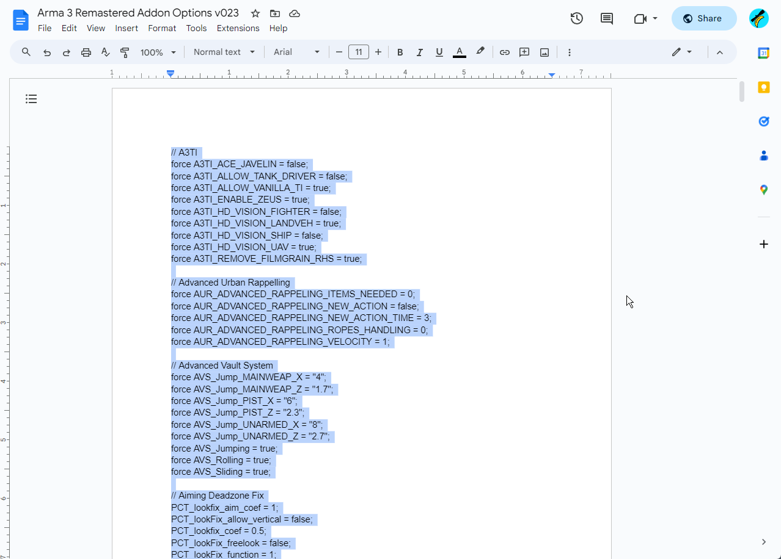Viewport: 781px width, 559px height.
Task: Toggle italic formatting
Action: (x=420, y=52)
